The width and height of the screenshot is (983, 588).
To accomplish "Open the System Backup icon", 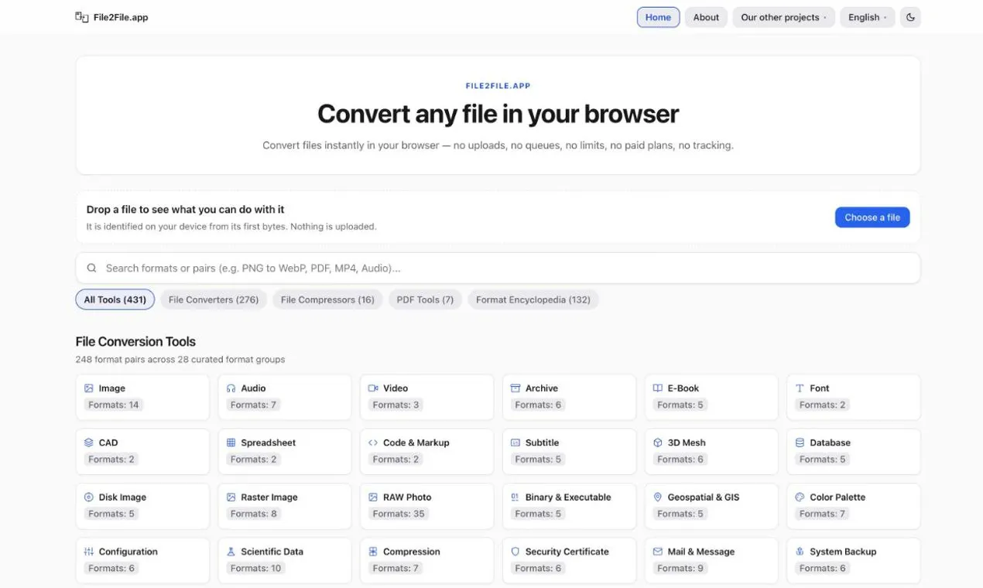I will click(800, 552).
